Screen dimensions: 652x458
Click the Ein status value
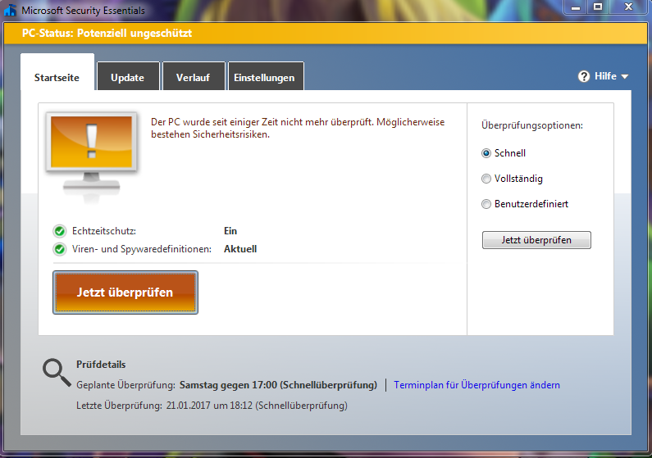point(230,231)
